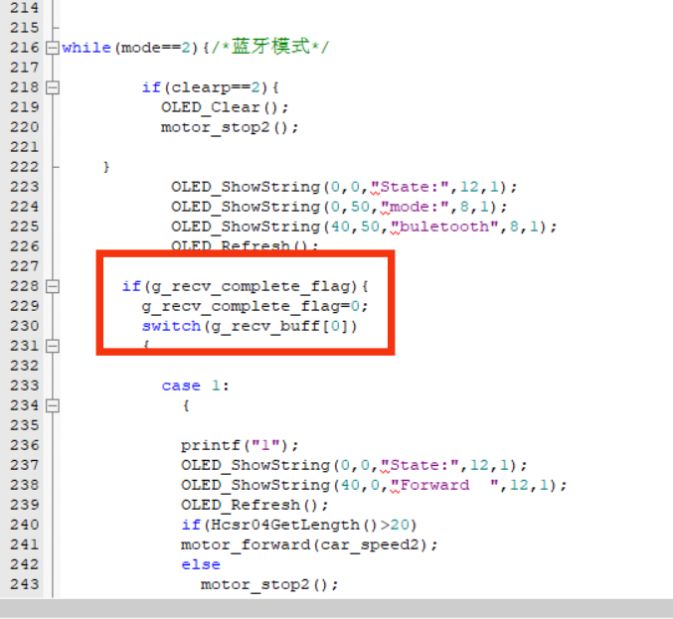The height and width of the screenshot is (619, 673).
Task: Click motor_forward(car_speed2); on line 241
Action: [309, 544]
